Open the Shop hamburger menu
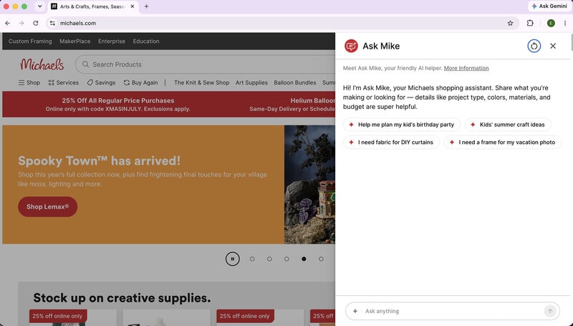 [x=29, y=82]
